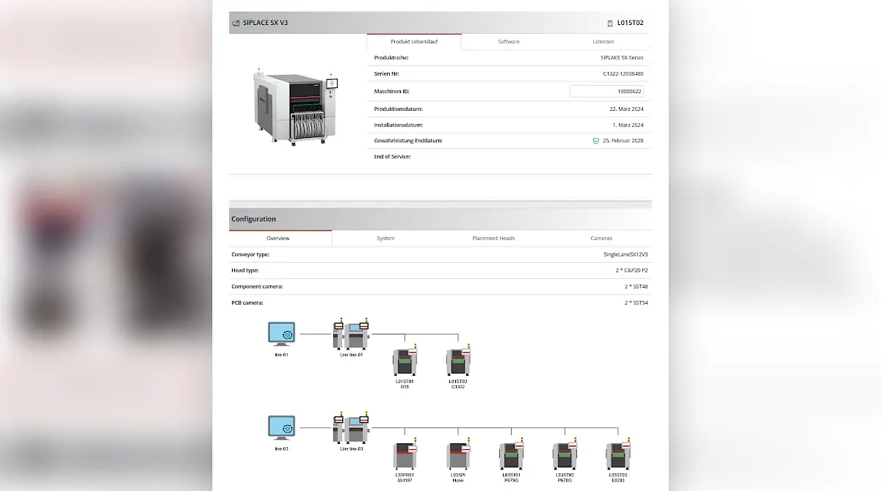Select the L03PR01 printer machine icon
The width and height of the screenshot is (881, 491).
point(405,456)
